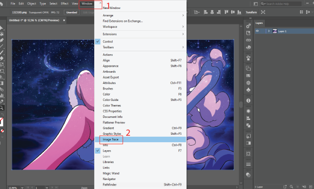Select the Eraser tool
Screen dimensions: 314x189
(x=1, y=59)
